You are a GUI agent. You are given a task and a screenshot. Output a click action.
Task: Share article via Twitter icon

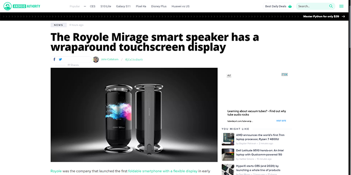(60, 59)
